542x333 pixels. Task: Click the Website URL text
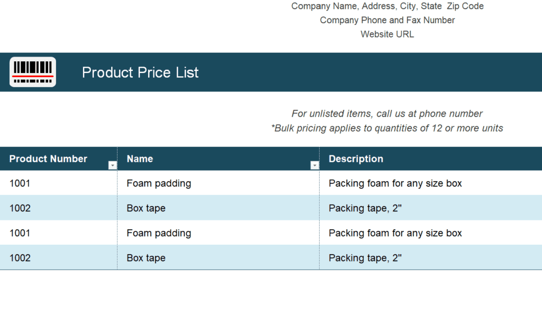387,34
